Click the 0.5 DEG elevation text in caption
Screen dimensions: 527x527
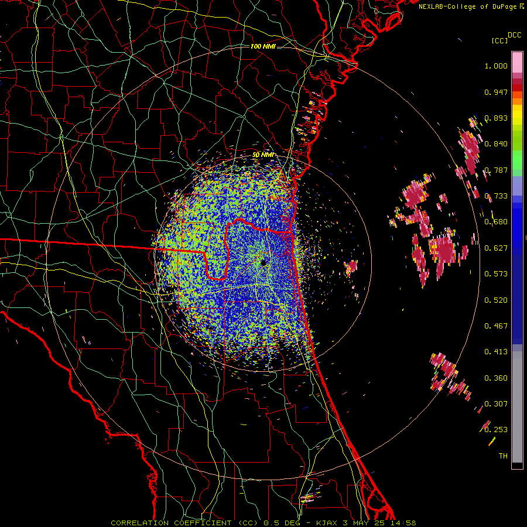[x=282, y=523]
